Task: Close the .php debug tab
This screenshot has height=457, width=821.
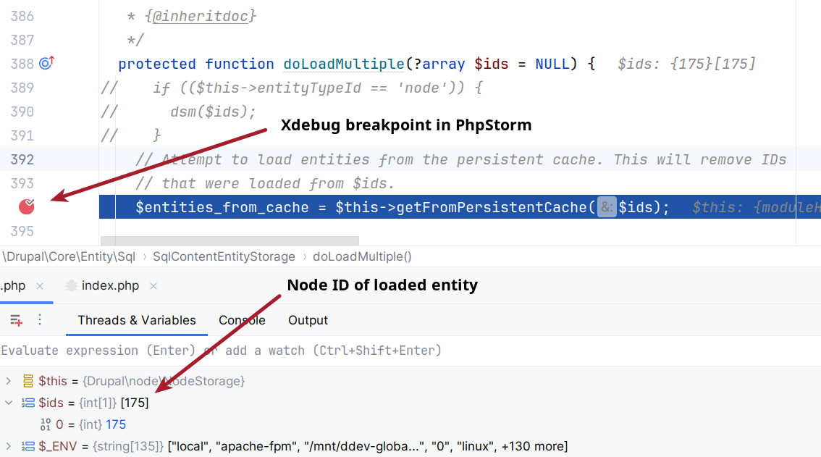Action: (x=40, y=285)
